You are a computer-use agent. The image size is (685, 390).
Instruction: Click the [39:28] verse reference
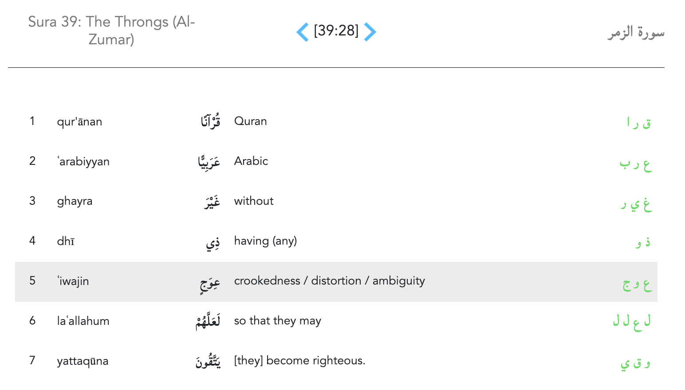pos(336,31)
